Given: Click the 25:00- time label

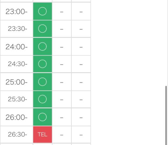Looking at the screenshot, I should 16,82.
